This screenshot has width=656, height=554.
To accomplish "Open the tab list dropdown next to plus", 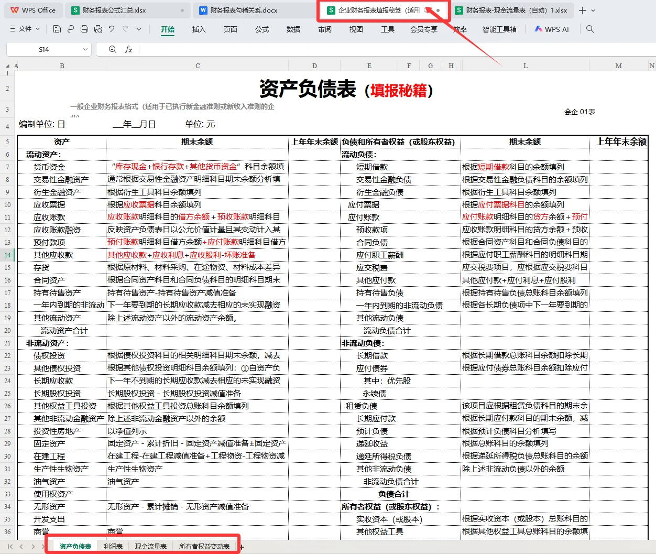I will click(x=593, y=10).
